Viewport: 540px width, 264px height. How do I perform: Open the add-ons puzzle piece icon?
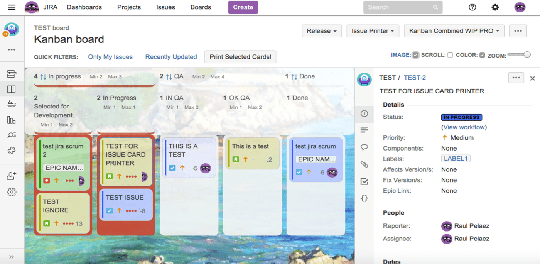click(x=12, y=151)
